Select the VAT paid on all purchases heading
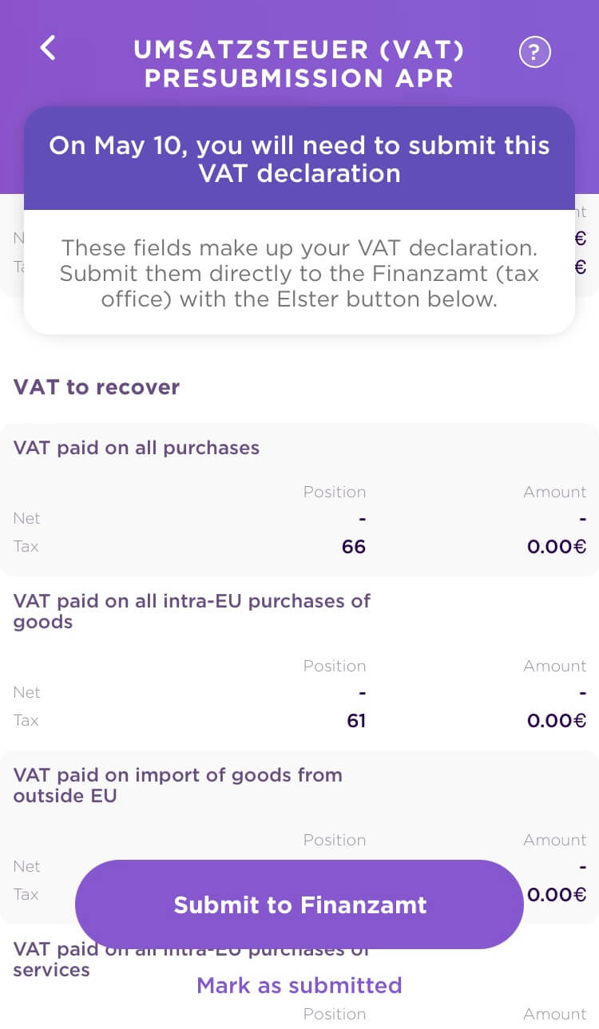 pos(137,448)
